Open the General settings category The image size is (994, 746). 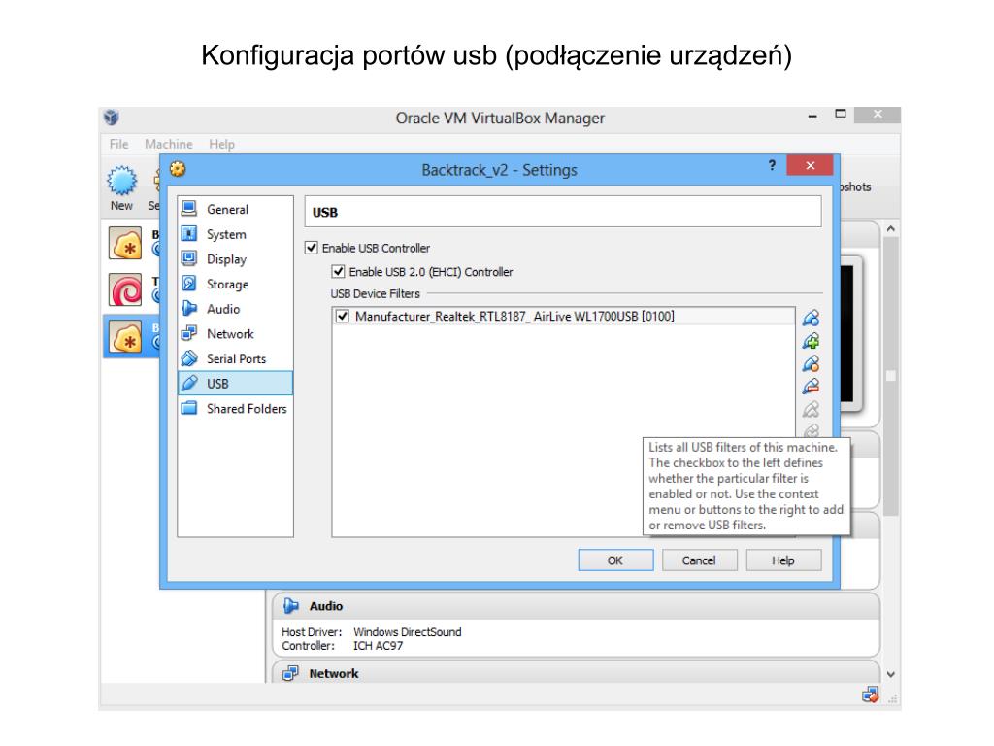[235, 209]
